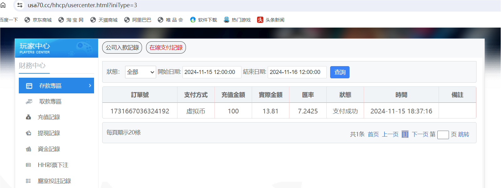
Task: Click the 取款專區 sidebar icon
Action: (x=29, y=102)
